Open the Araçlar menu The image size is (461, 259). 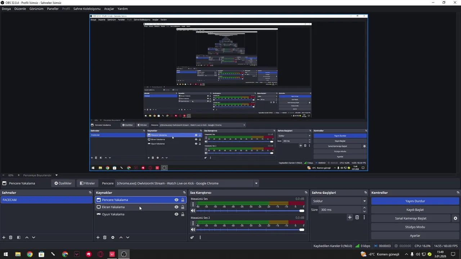click(x=109, y=9)
